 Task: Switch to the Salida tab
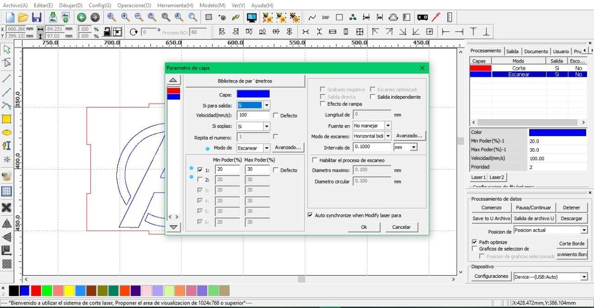(x=512, y=51)
